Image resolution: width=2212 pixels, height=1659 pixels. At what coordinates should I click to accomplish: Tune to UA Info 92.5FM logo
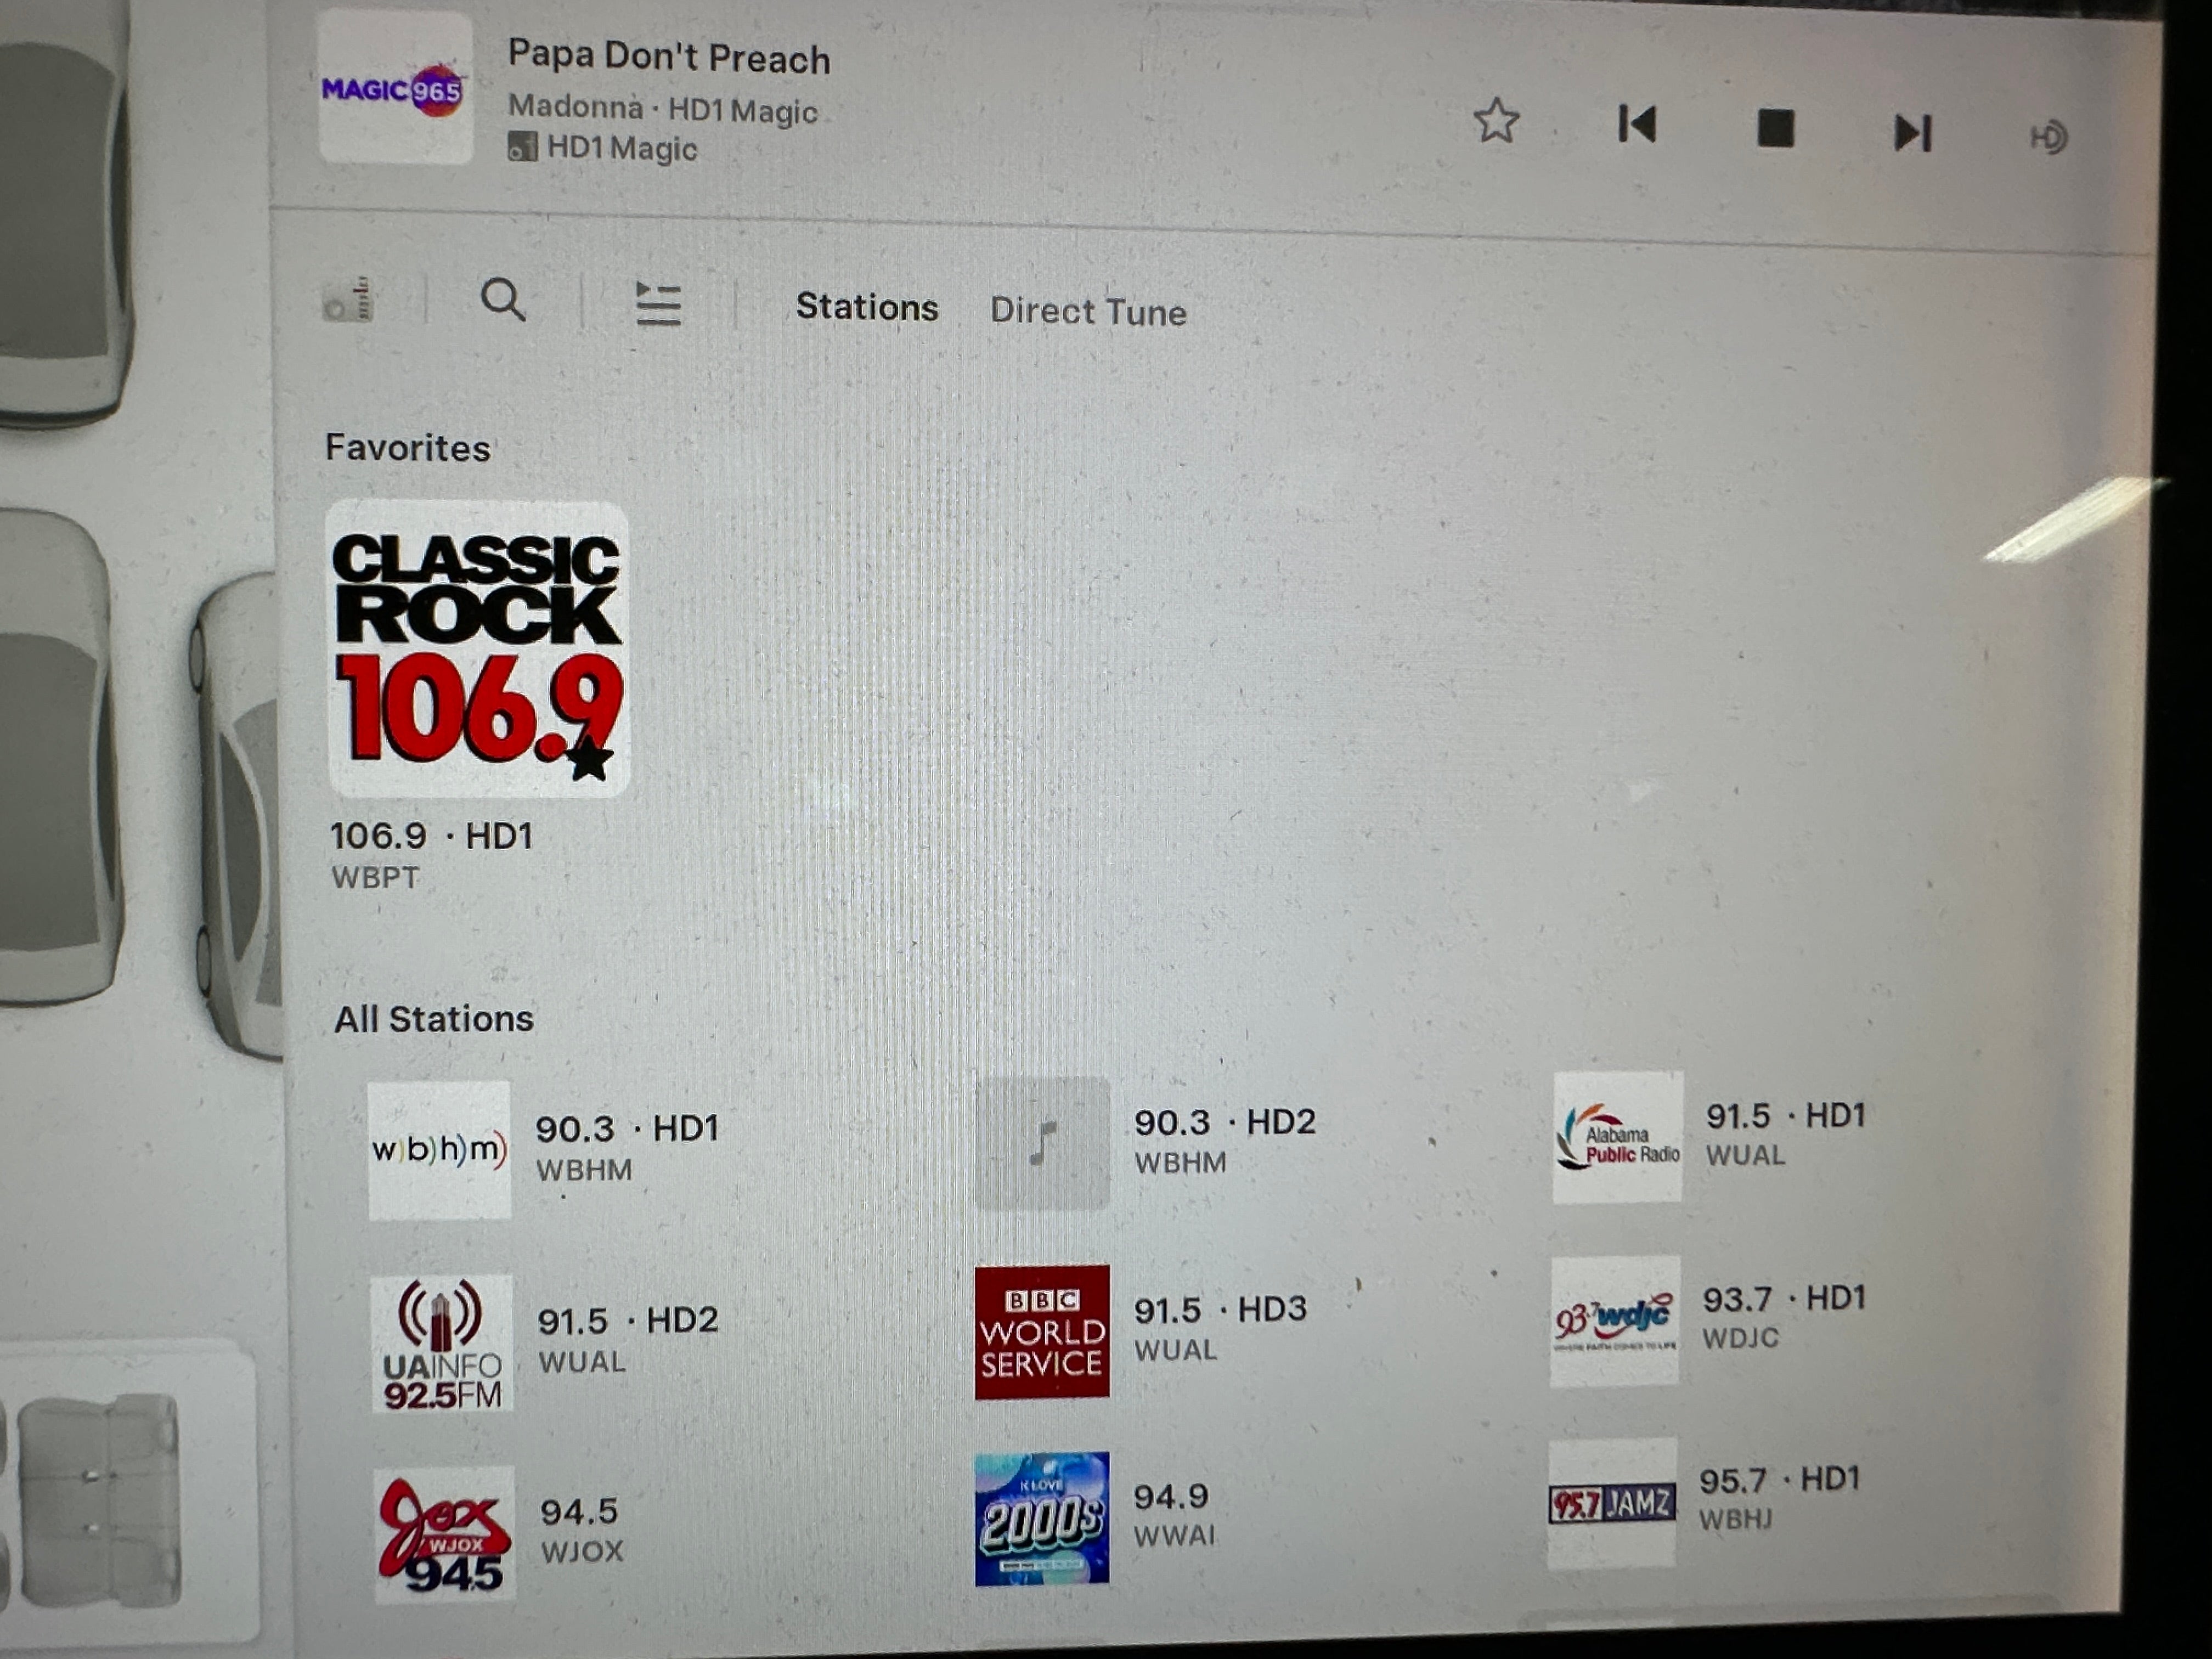pyautogui.click(x=441, y=1343)
